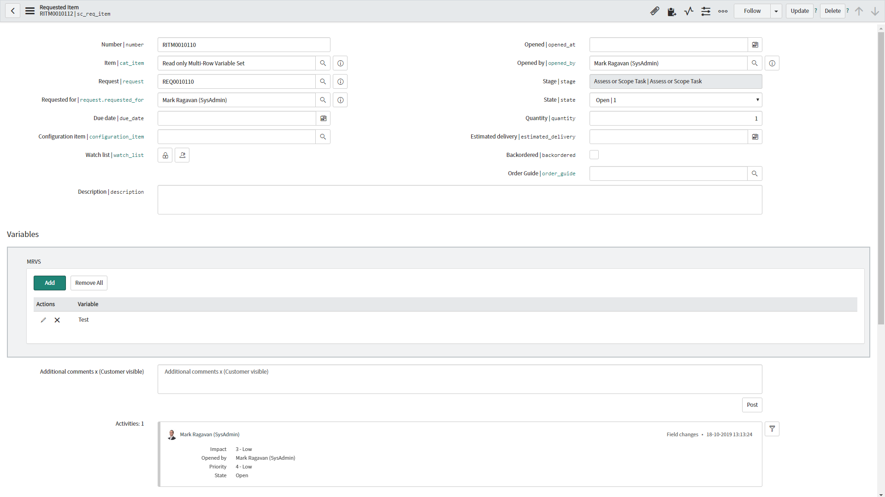
Task: Click the template clipboard icon in header
Action: [672, 12]
